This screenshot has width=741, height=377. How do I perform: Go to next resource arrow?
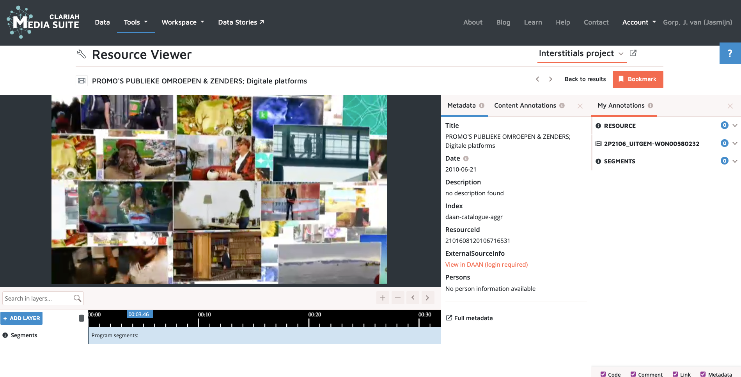551,79
